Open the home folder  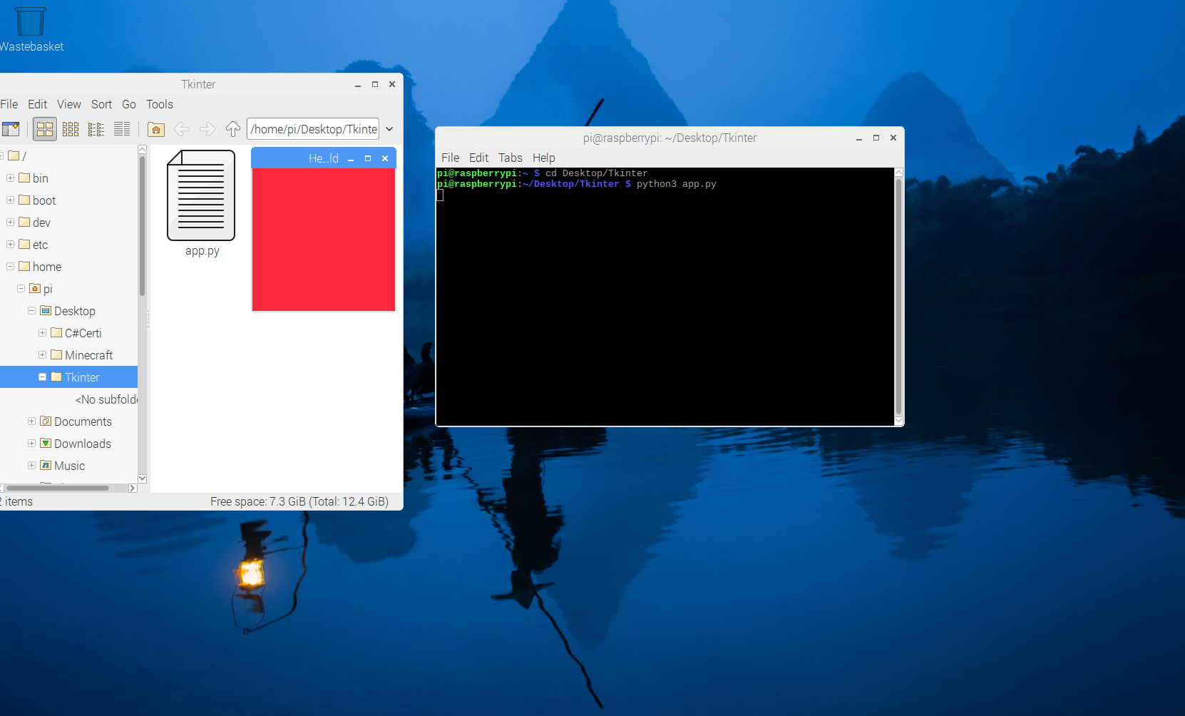pyautogui.click(x=156, y=128)
